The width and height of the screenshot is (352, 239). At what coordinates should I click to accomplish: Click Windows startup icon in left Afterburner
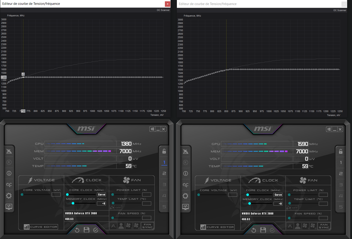152,129
